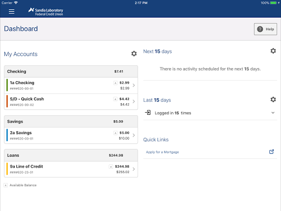Open Last 15 days settings gear
Image resolution: width=281 pixels, height=211 pixels.
(x=273, y=99)
